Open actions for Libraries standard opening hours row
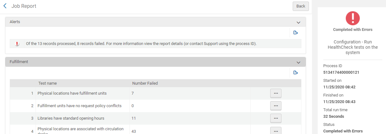This screenshot has width=386, height=134. click(276, 118)
